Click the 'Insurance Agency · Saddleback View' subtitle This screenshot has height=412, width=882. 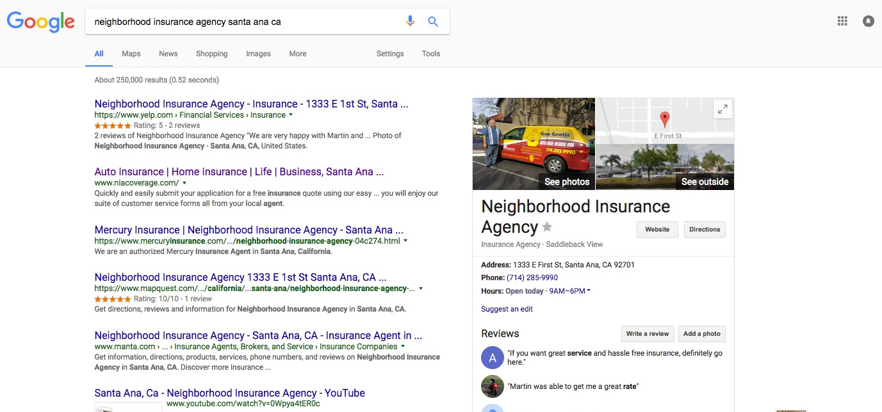542,244
